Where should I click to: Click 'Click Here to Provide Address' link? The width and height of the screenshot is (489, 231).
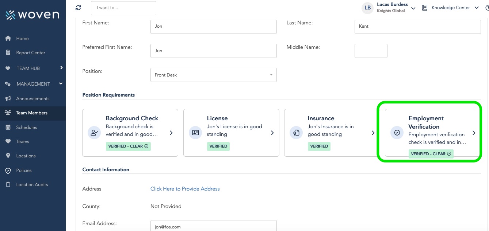coord(185,189)
